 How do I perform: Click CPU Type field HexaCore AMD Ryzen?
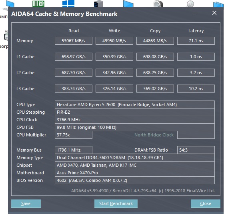coord(135,105)
